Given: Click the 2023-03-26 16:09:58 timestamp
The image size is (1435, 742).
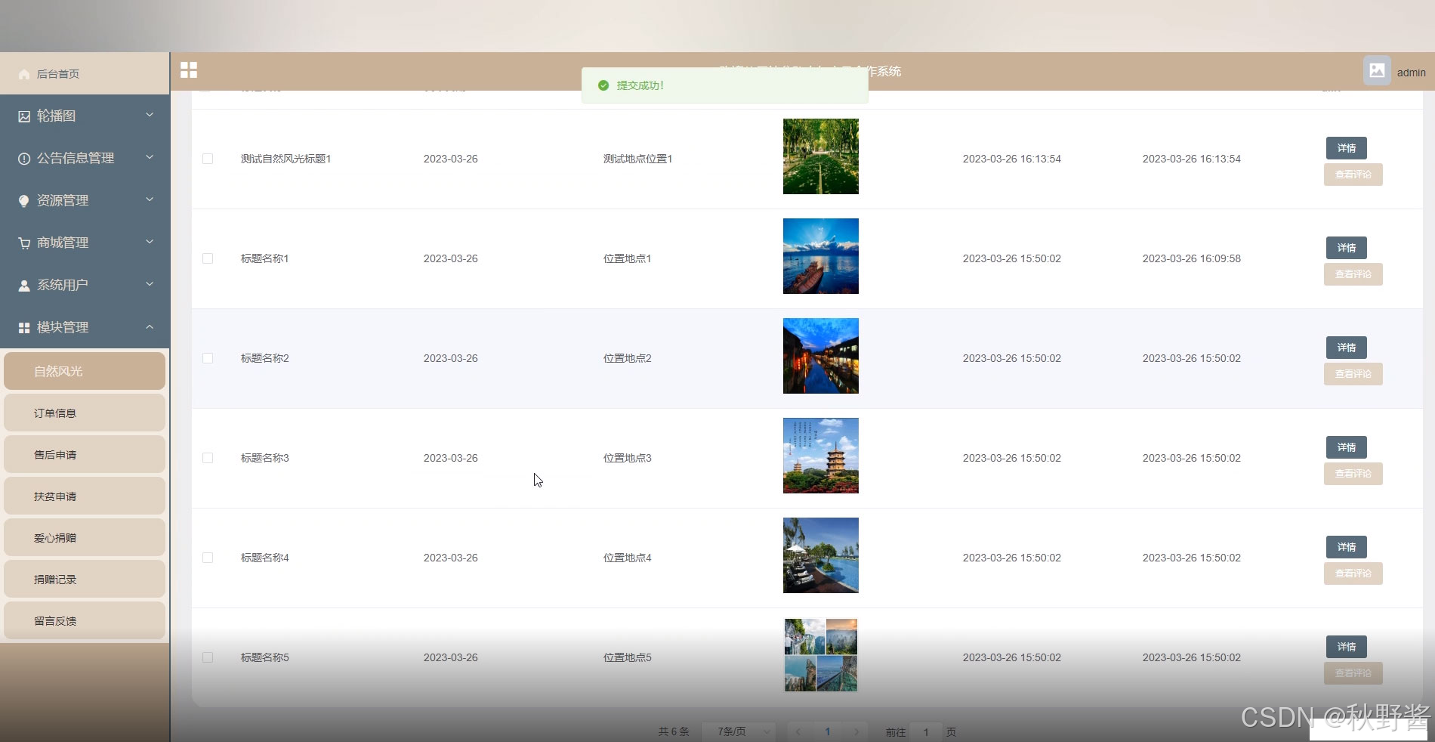Looking at the screenshot, I should pyautogui.click(x=1191, y=258).
